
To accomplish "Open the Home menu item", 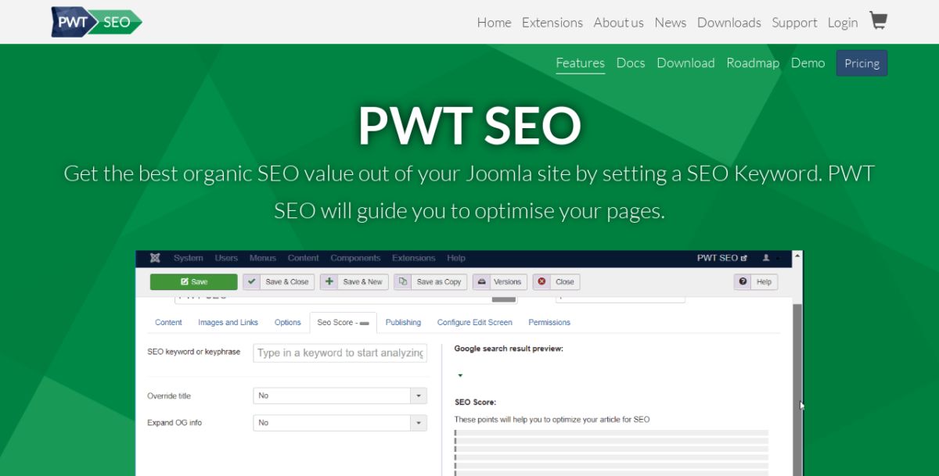I will coord(494,23).
